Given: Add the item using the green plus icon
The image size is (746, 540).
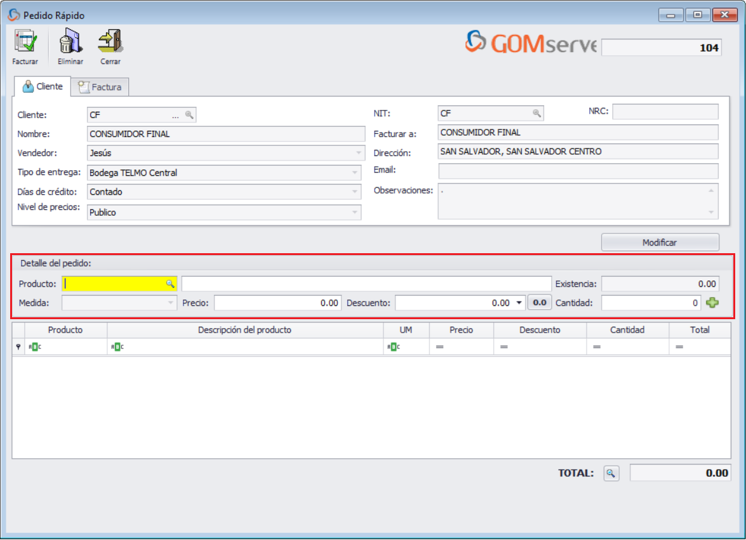Looking at the screenshot, I should click(712, 303).
